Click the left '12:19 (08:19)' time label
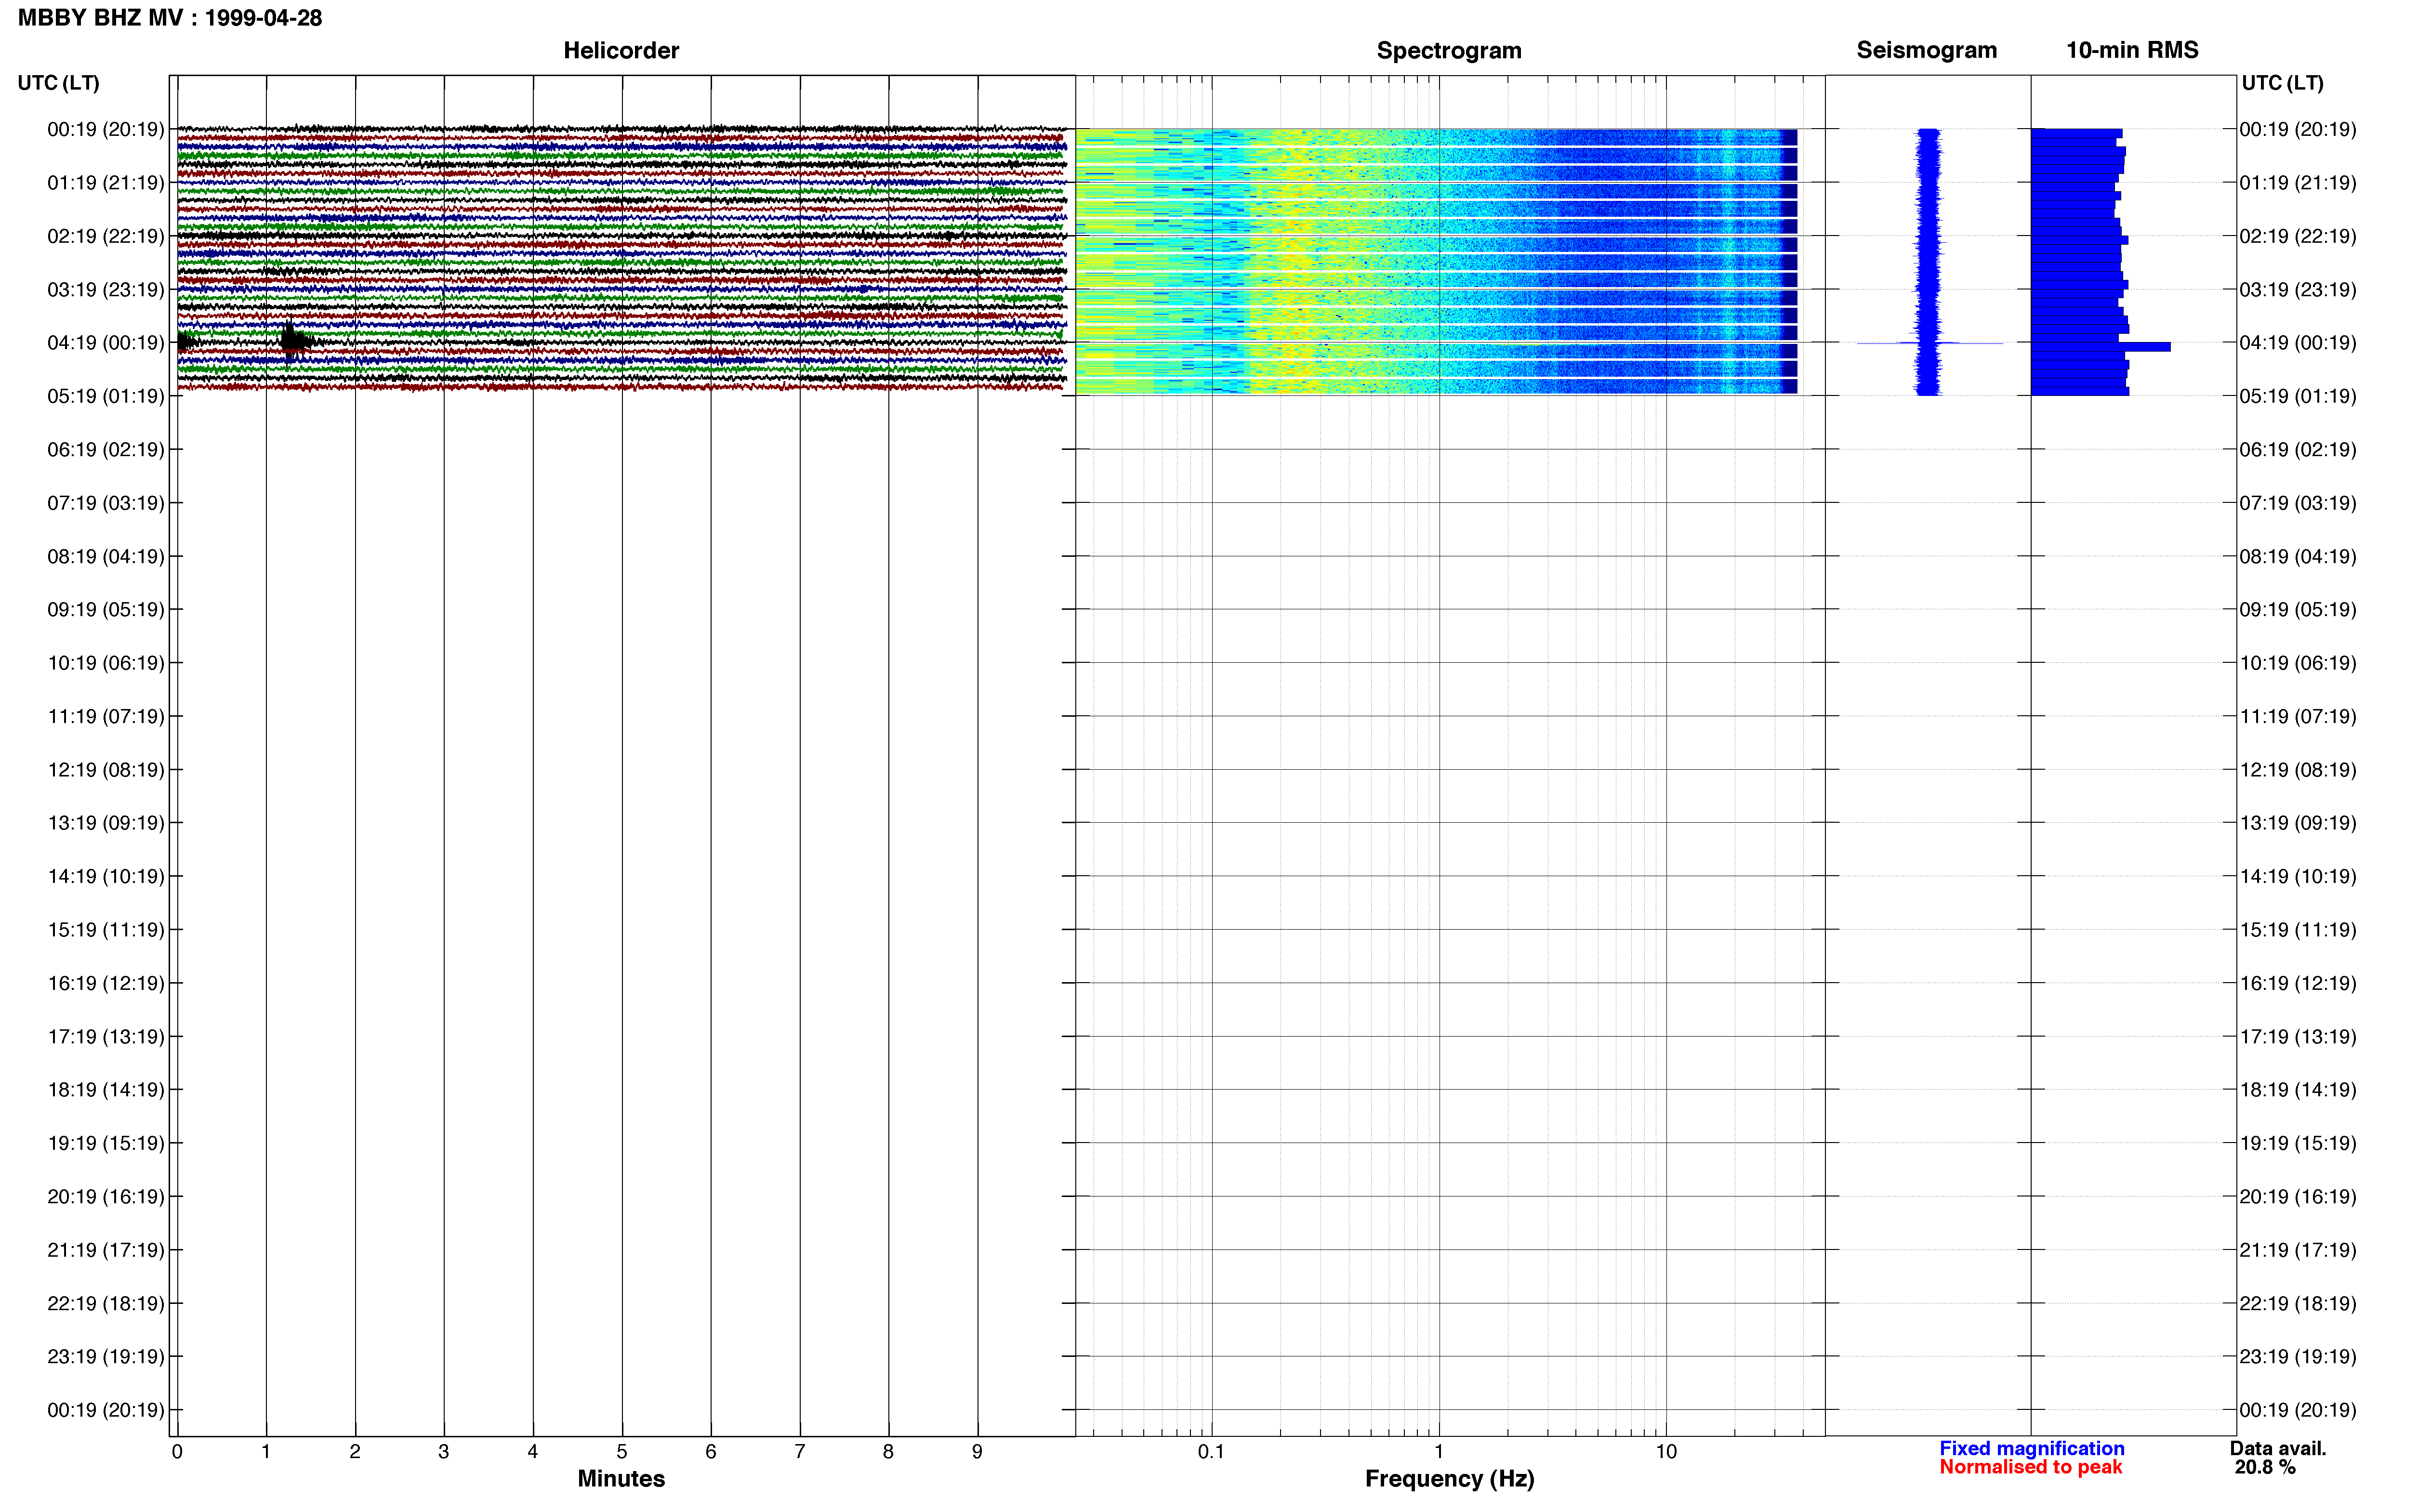 106,770
